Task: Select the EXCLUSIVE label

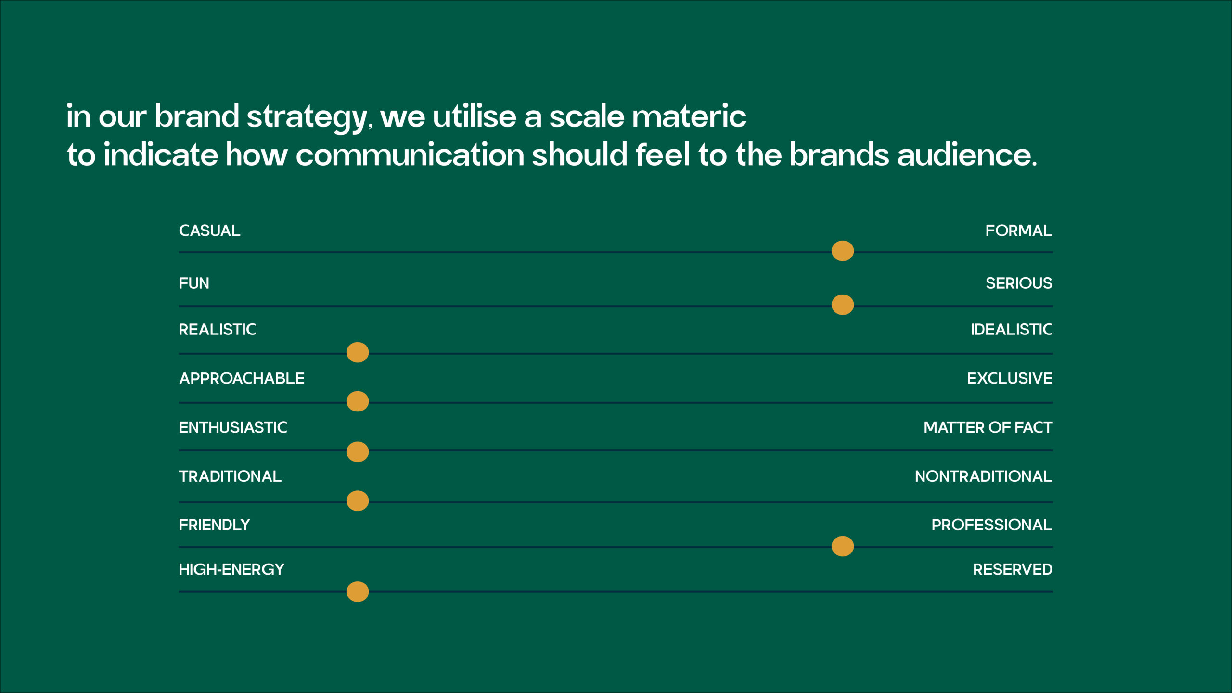Action: click(1009, 378)
